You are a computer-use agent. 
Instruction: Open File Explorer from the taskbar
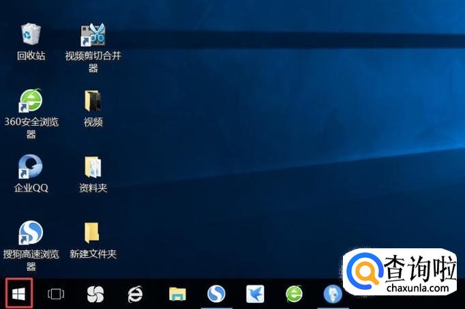point(177,294)
